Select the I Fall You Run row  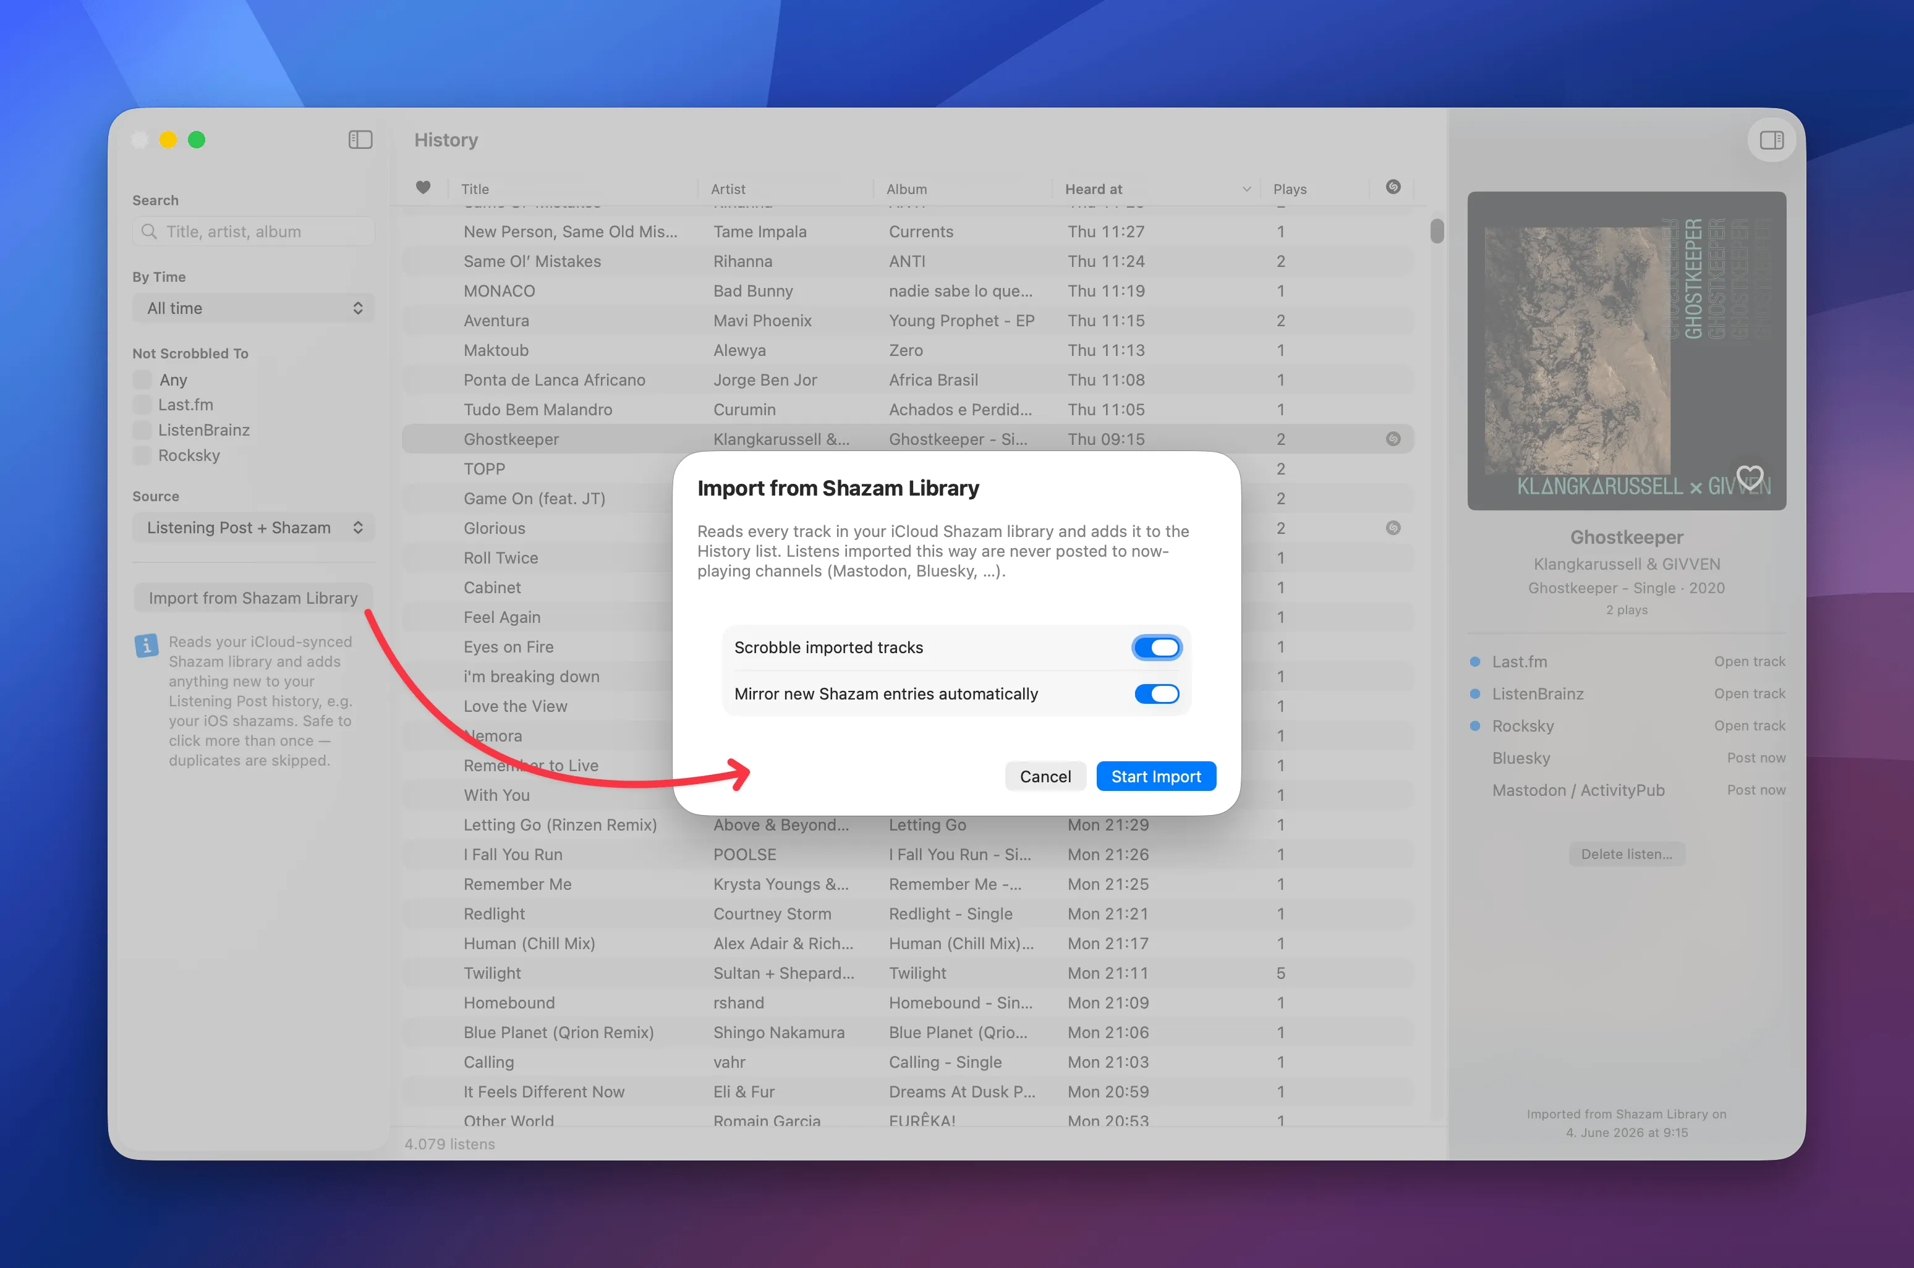pos(908,855)
